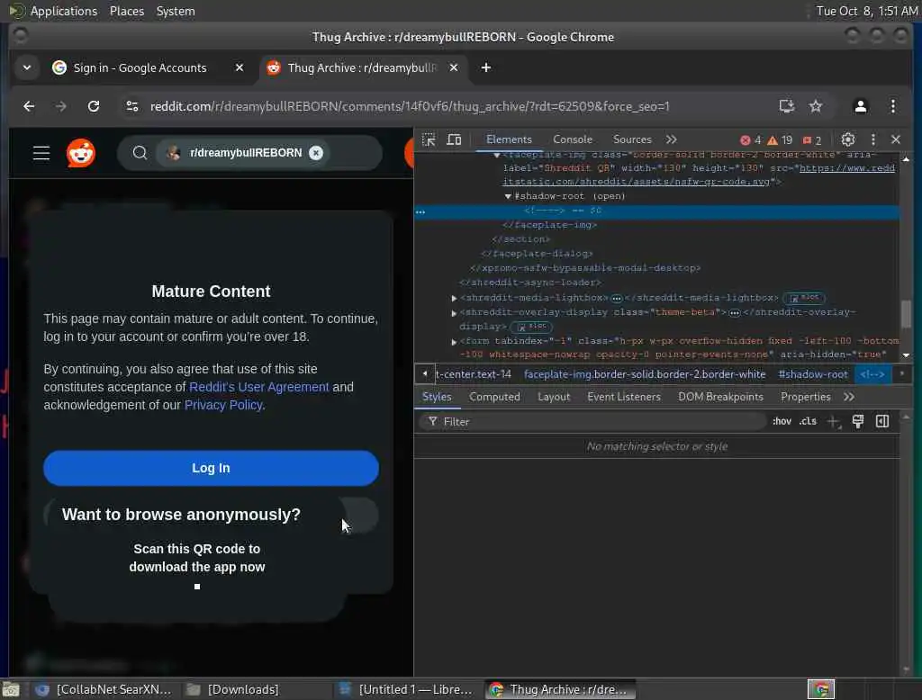The height and width of the screenshot is (700, 922).
Task: Open the Event Listeners tab
Action: (x=624, y=397)
